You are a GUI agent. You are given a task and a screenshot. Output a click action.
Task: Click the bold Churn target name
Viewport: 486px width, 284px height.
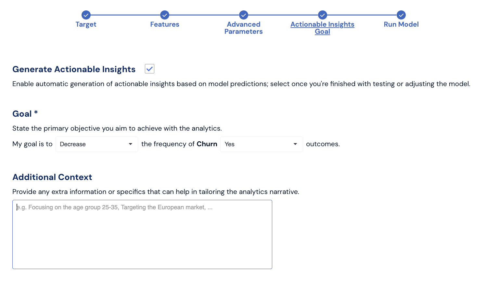point(207,144)
